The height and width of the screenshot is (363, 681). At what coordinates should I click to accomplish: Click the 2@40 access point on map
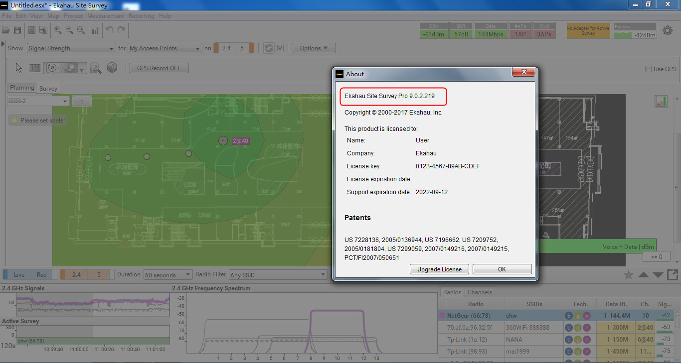pos(223,141)
